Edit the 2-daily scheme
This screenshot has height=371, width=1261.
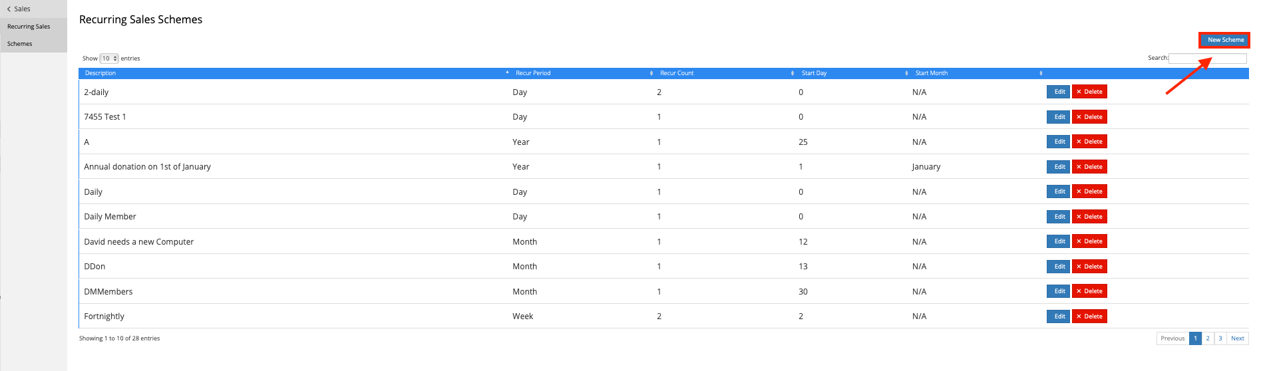coord(1058,92)
